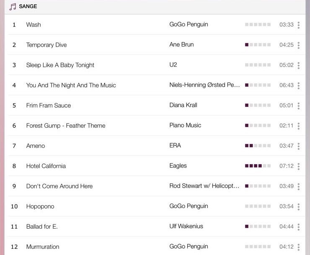Screen dimensions: 310x255
Task: Adjust rating squares on Ameno row
Action: point(258,146)
